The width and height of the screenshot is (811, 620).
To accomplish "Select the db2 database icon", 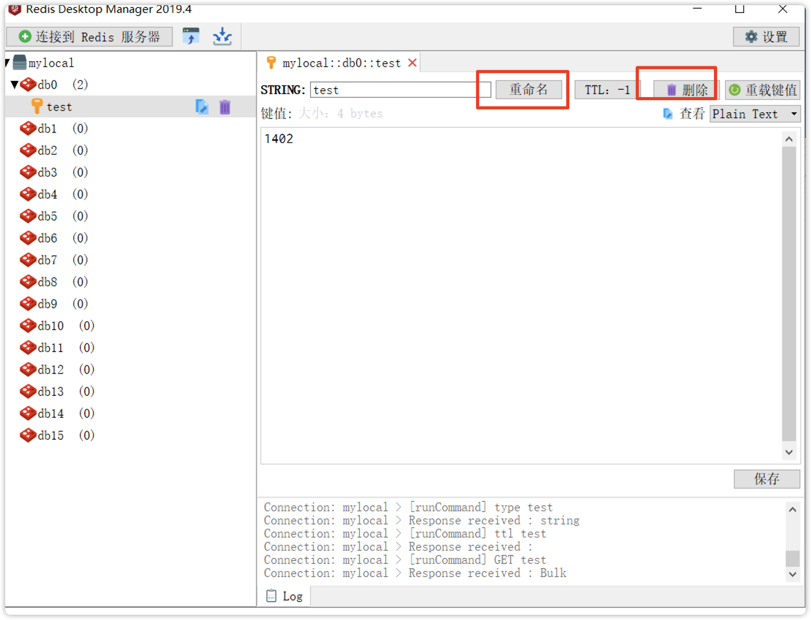I will [28, 150].
